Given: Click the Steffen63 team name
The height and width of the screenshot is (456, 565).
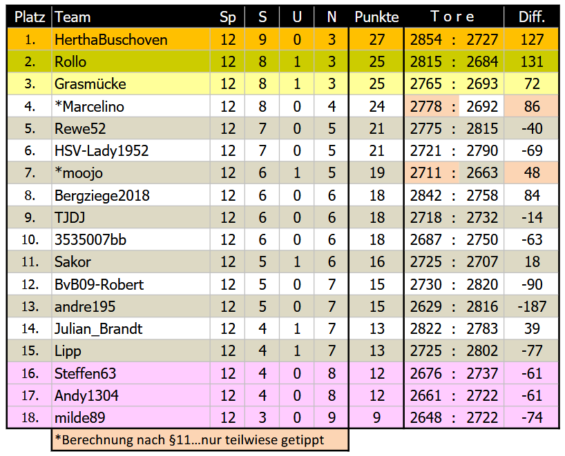Looking at the screenshot, I should (x=85, y=374).
